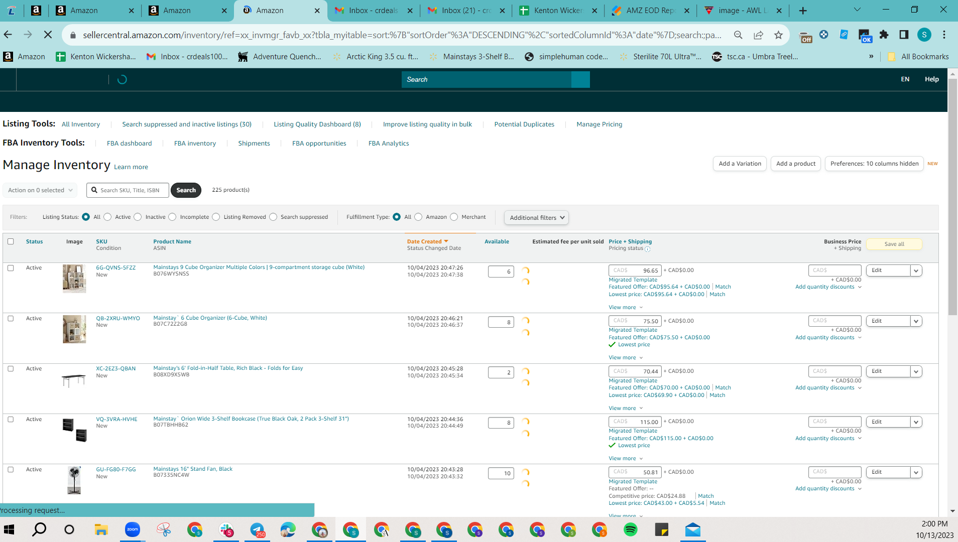Stop loading the page
Screen dimensions: 958x542
click(48, 35)
